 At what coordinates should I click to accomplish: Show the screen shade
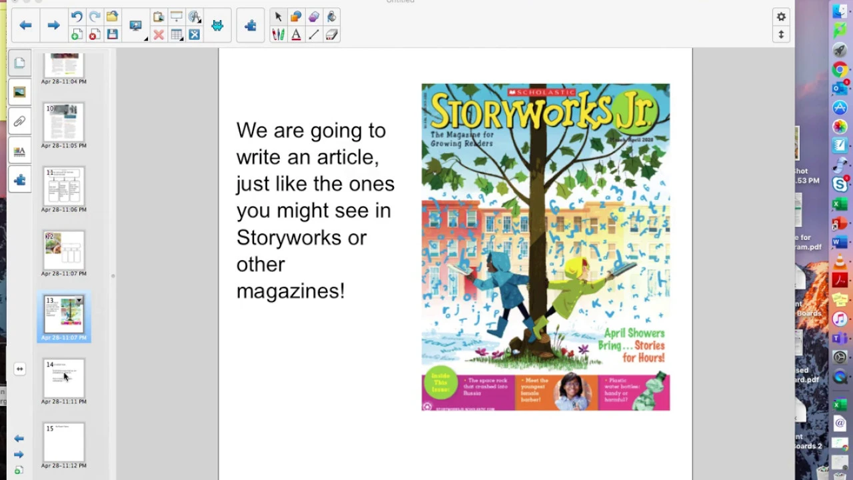click(x=177, y=17)
